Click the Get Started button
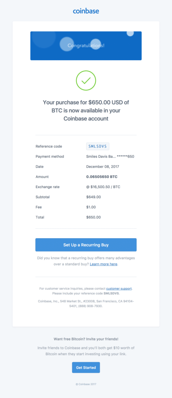Image resolution: width=172 pixels, height=398 pixels. pyautogui.click(x=86, y=367)
